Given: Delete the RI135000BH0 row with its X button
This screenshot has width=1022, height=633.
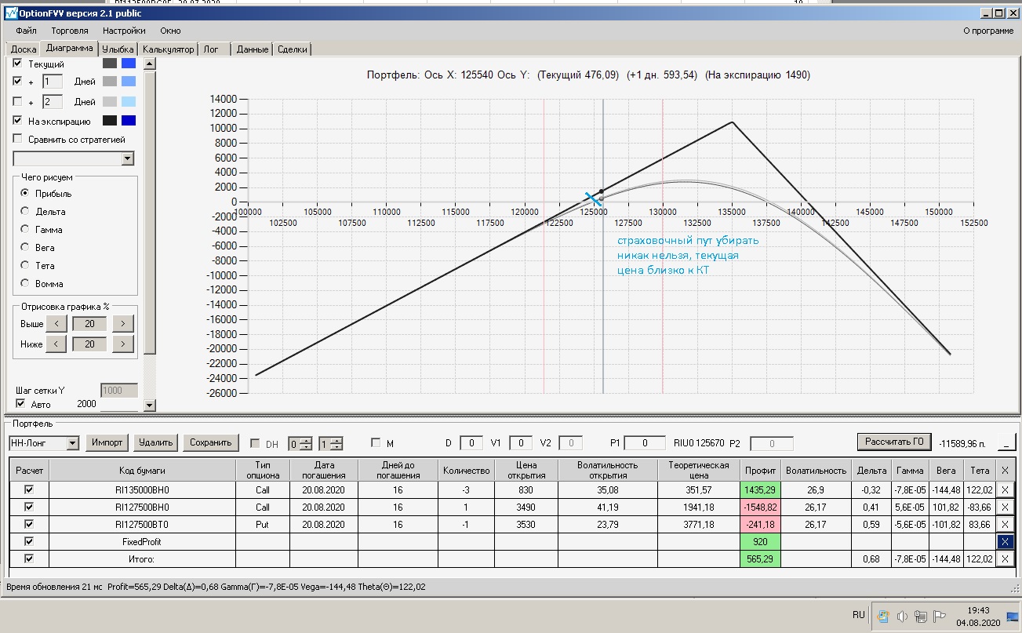Looking at the screenshot, I should [1005, 490].
